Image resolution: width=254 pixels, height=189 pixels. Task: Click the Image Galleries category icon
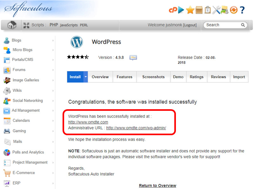point(7,80)
